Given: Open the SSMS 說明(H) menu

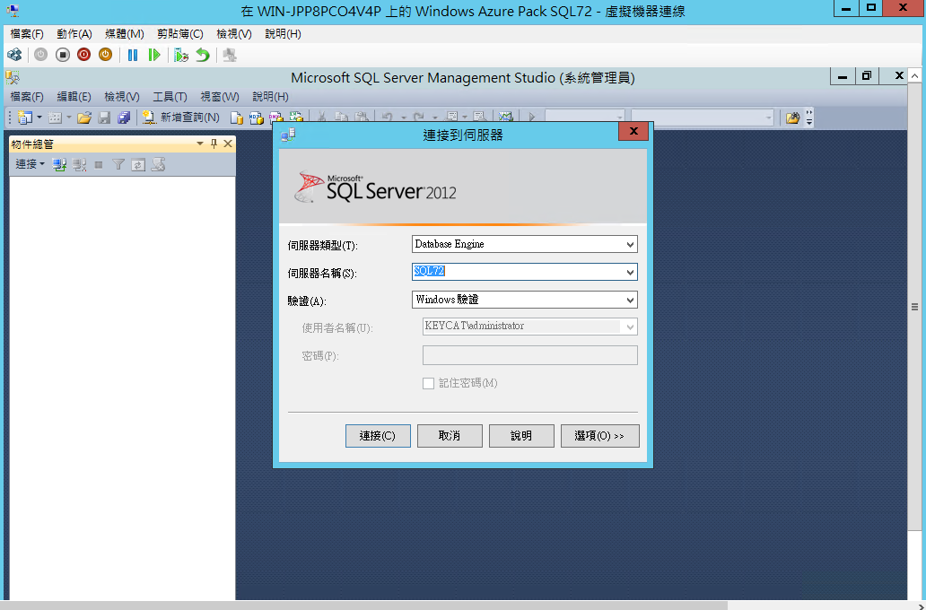Looking at the screenshot, I should pyautogui.click(x=270, y=96).
